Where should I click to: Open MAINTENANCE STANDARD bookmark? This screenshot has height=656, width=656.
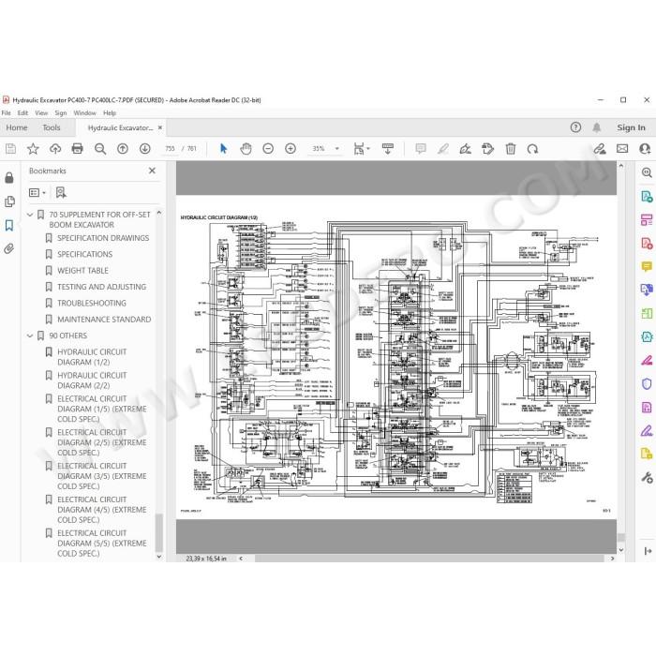coord(104,320)
